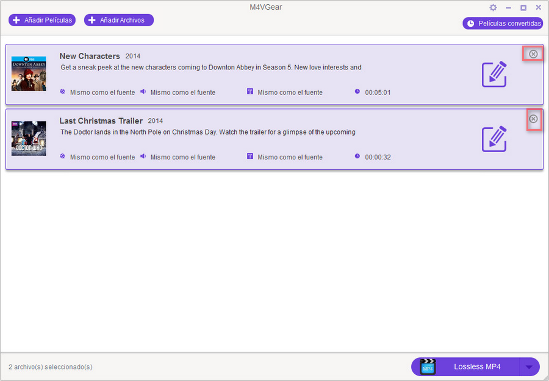Click the Lossless MP4 output format button

point(475,366)
